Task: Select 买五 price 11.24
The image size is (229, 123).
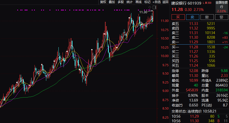Action: pyautogui.click(x=194, y=65)
